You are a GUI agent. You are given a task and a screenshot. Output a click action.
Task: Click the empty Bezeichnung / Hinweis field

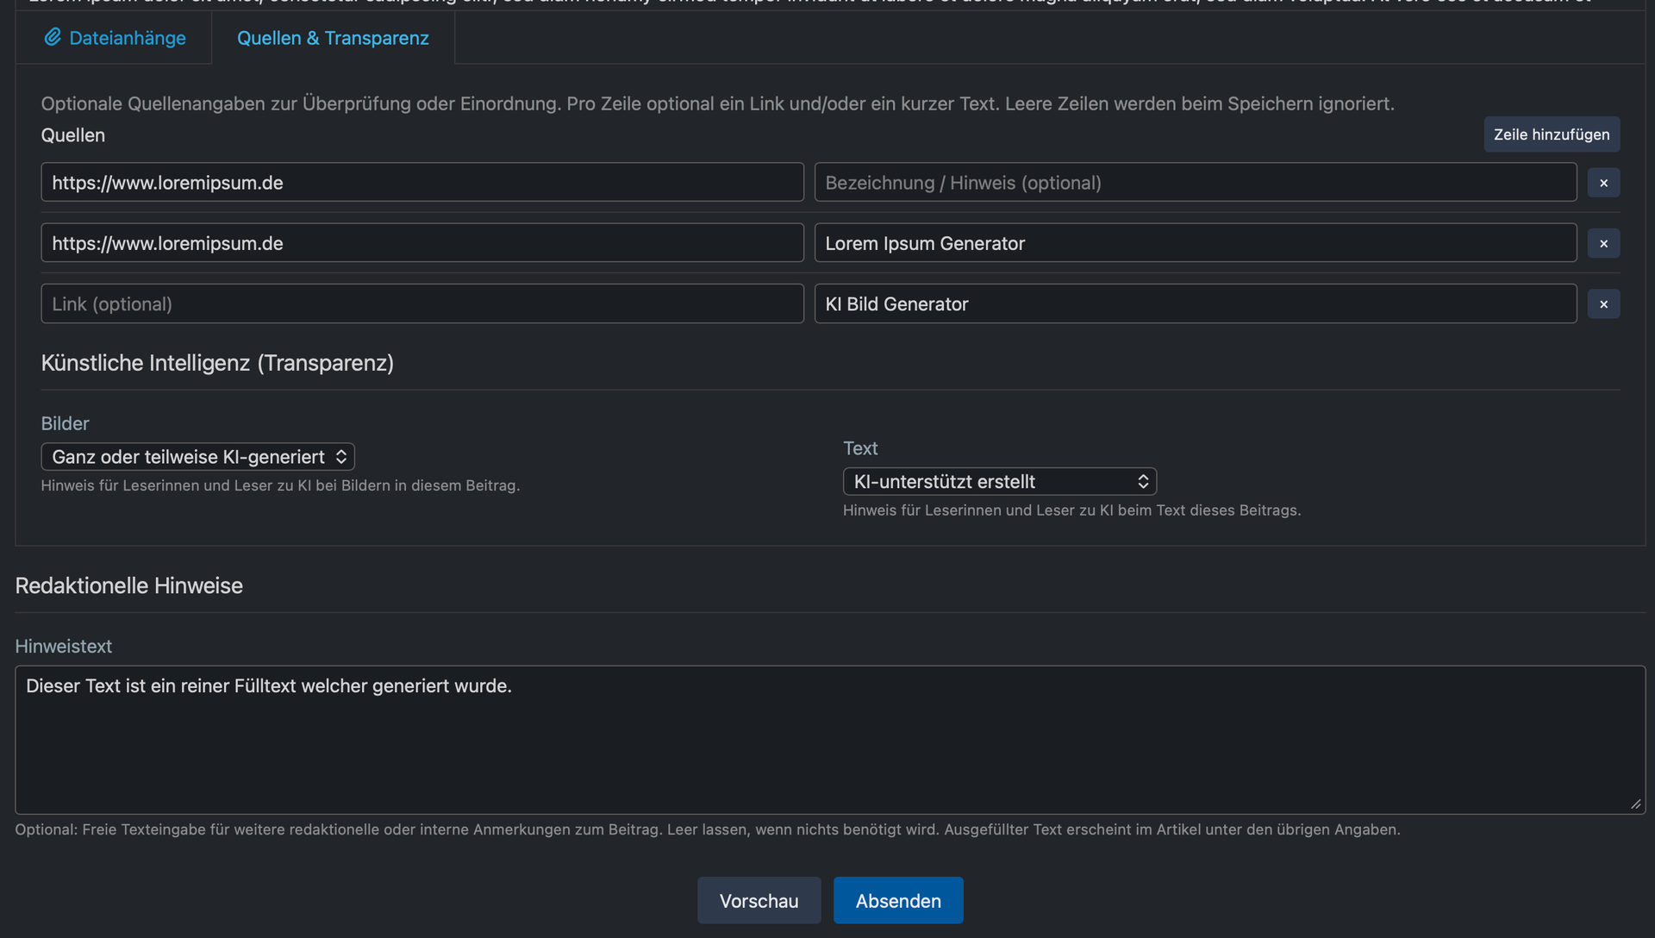[x=1195, y=183]
